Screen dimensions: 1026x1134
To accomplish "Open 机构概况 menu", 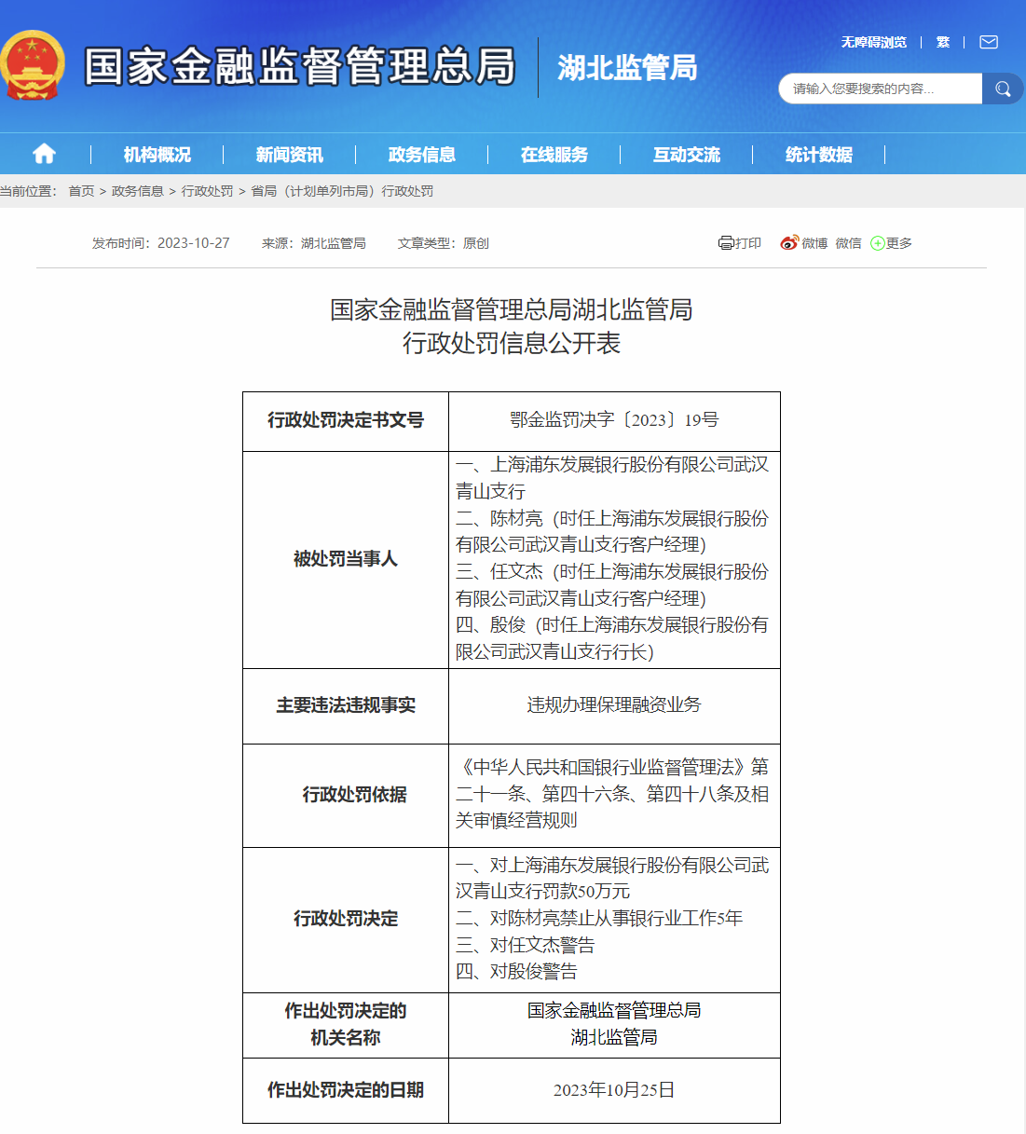I will 157,155.
